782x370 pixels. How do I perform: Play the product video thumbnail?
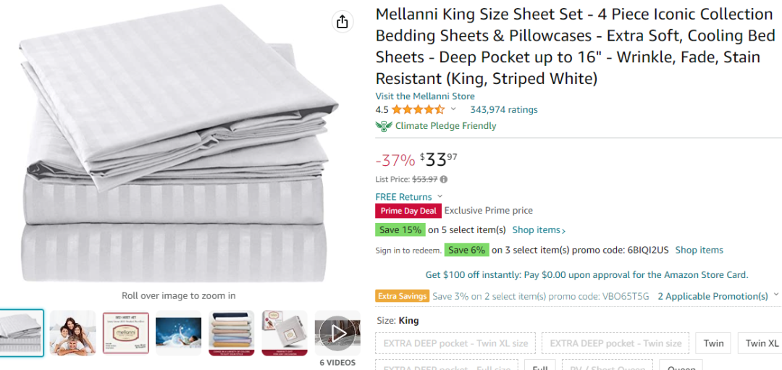pos(337,333)
